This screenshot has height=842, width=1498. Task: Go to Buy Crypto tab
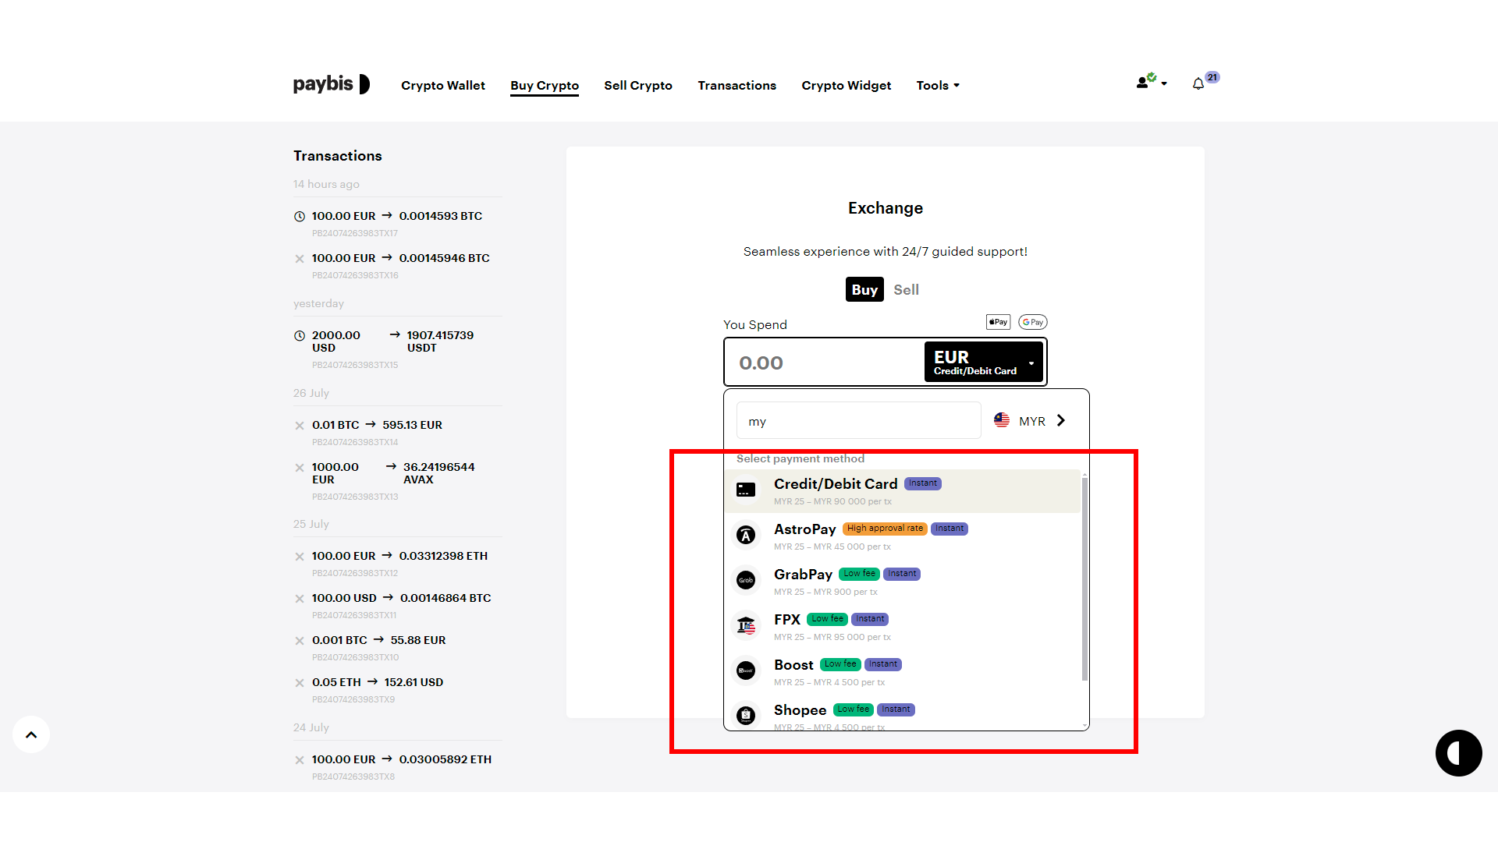(x=545, y=85)
